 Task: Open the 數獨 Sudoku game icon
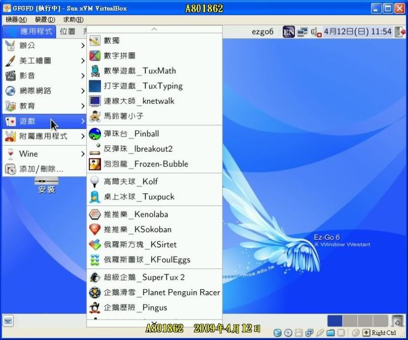point(95,41)
